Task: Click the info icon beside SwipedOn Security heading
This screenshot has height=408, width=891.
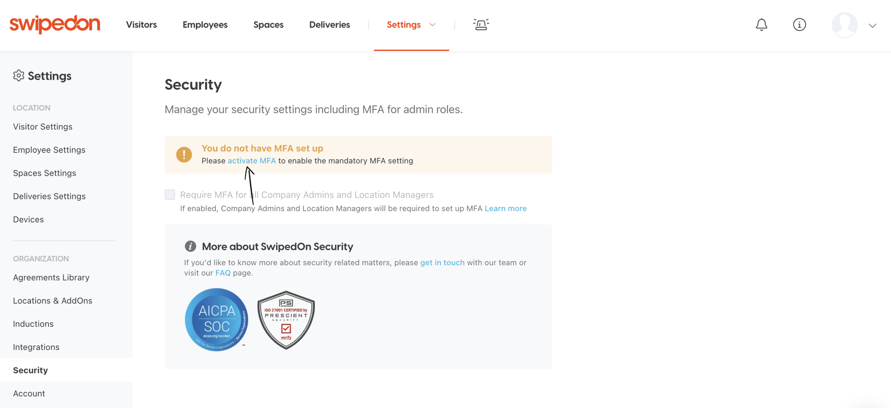Action: 191,247
